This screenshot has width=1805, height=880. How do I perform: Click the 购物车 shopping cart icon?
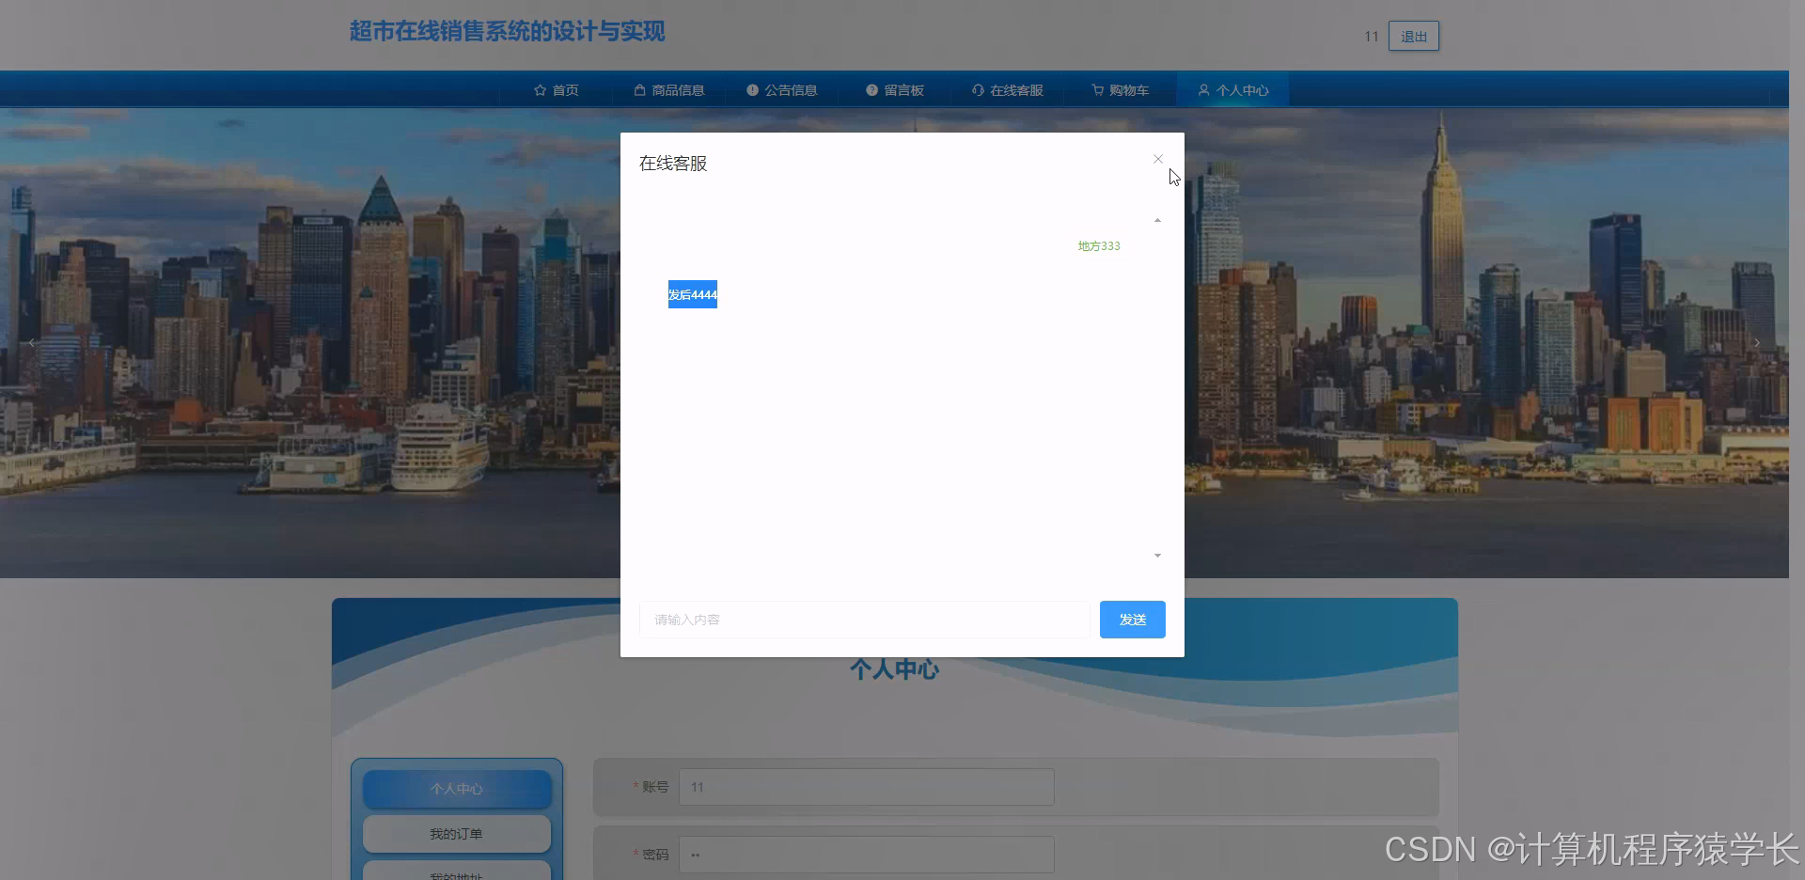[x=1097, y=89]
